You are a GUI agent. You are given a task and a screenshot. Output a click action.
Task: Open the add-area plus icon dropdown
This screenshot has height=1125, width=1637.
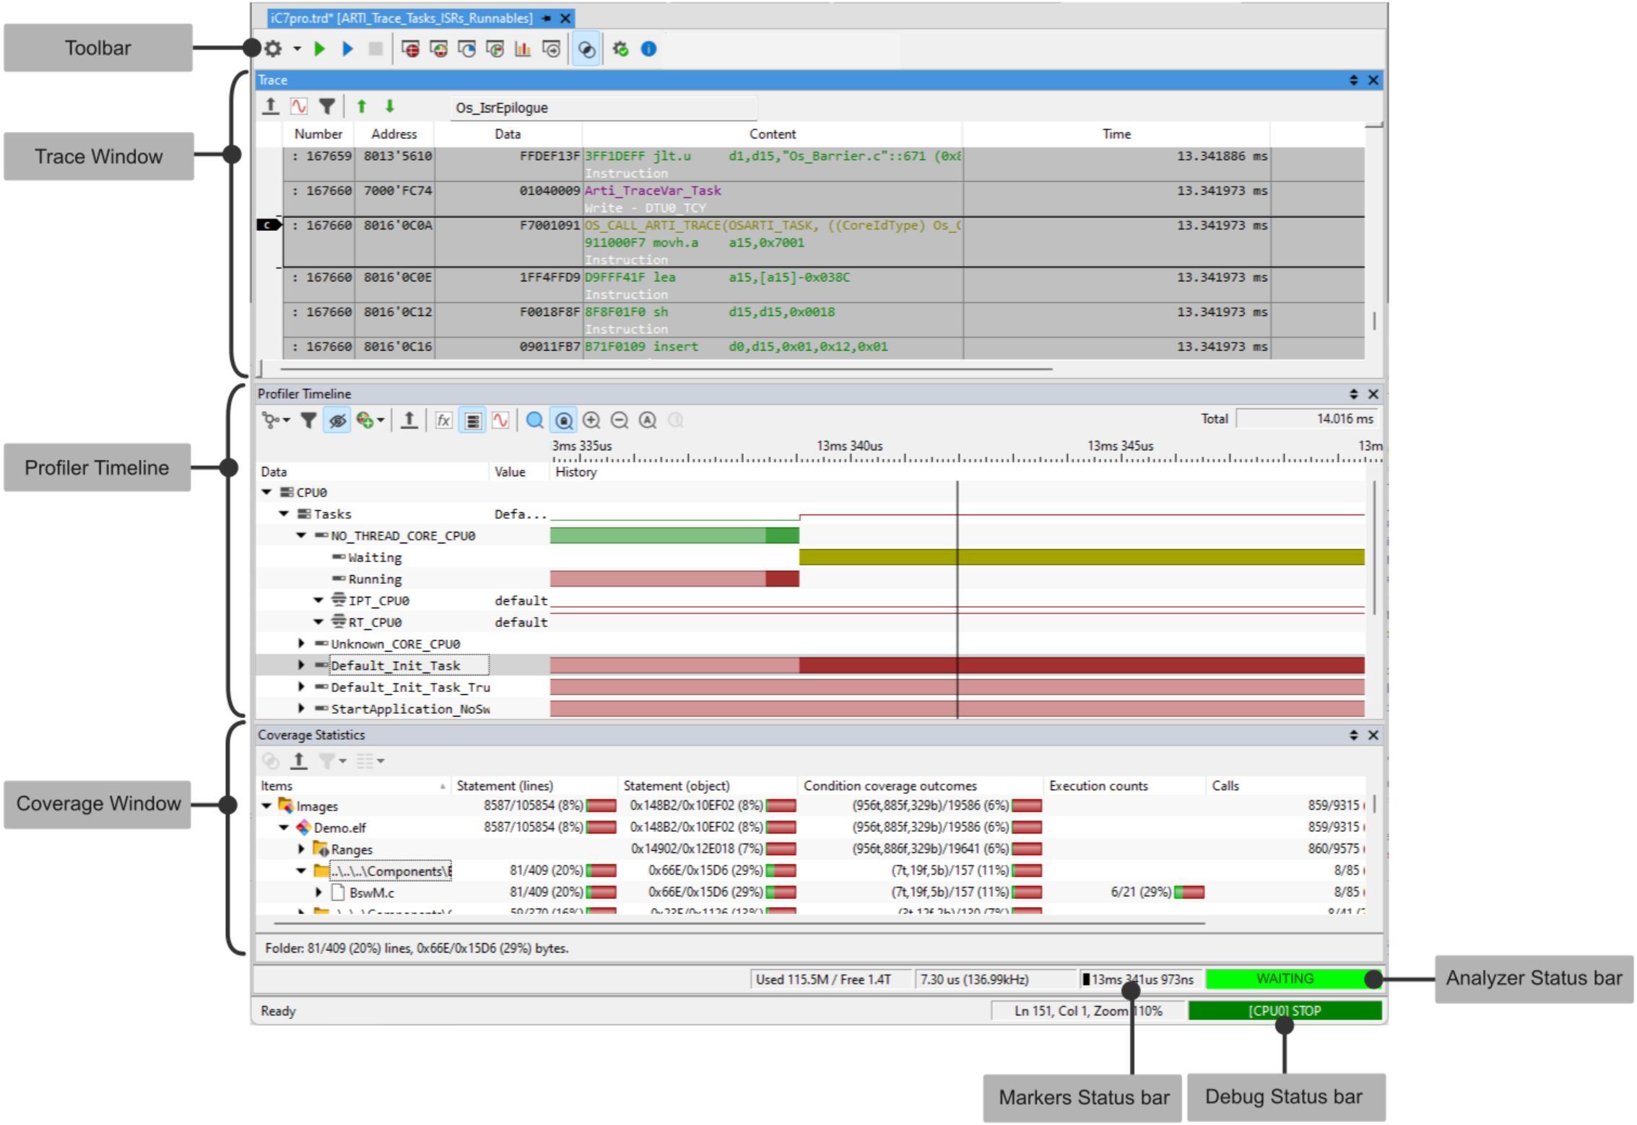[x=370, y=420]
